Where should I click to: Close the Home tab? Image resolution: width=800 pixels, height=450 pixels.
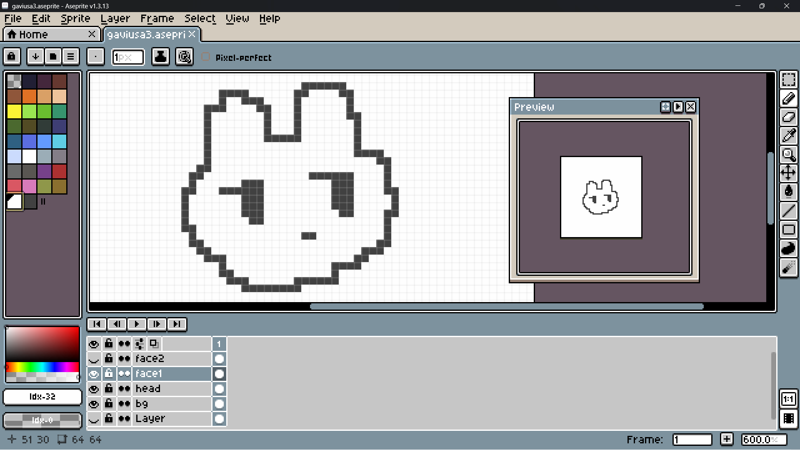[92, 34]
